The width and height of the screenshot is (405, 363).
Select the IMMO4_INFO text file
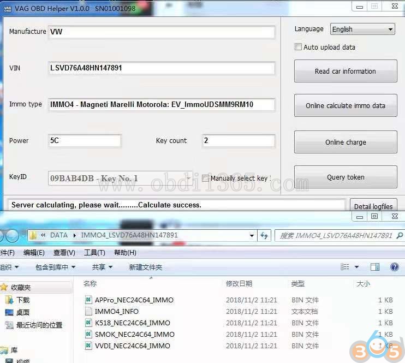[x=116, y=311]
